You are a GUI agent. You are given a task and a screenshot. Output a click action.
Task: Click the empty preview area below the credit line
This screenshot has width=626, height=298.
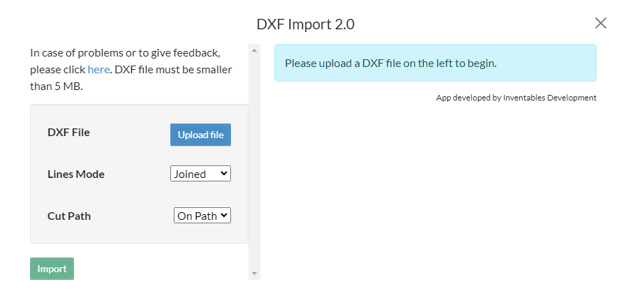[435, 192]
